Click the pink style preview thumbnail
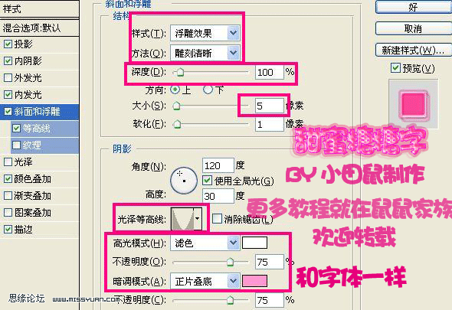Image resolution: width=452 pixels, height=310 pixels. (414, 104)
